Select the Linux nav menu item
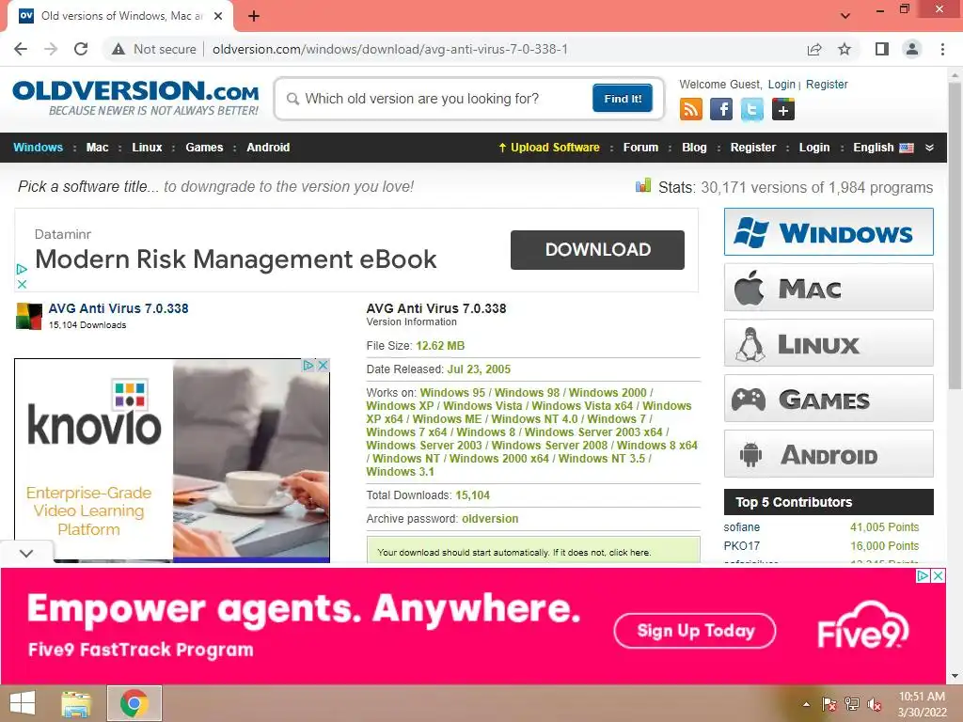 tap(147, 148)
